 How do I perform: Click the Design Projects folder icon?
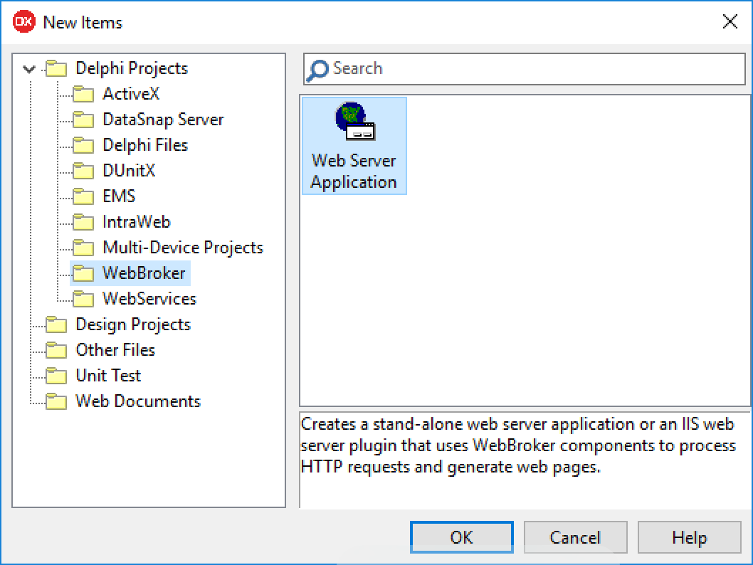pyautogui.click(x=57, y=325)
